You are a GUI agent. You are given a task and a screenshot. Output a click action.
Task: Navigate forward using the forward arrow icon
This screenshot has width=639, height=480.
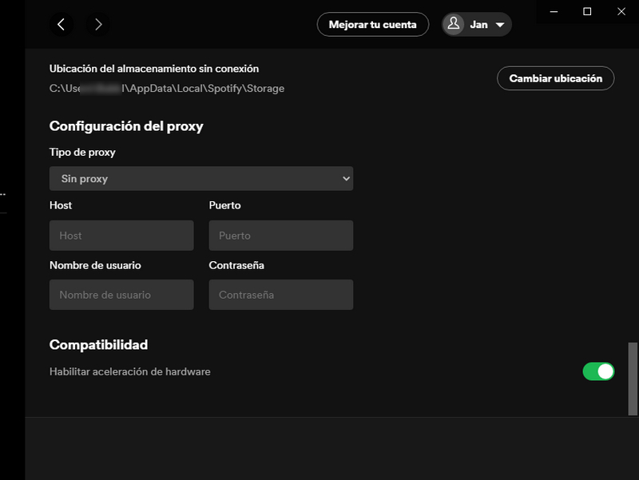coord(98,24)
